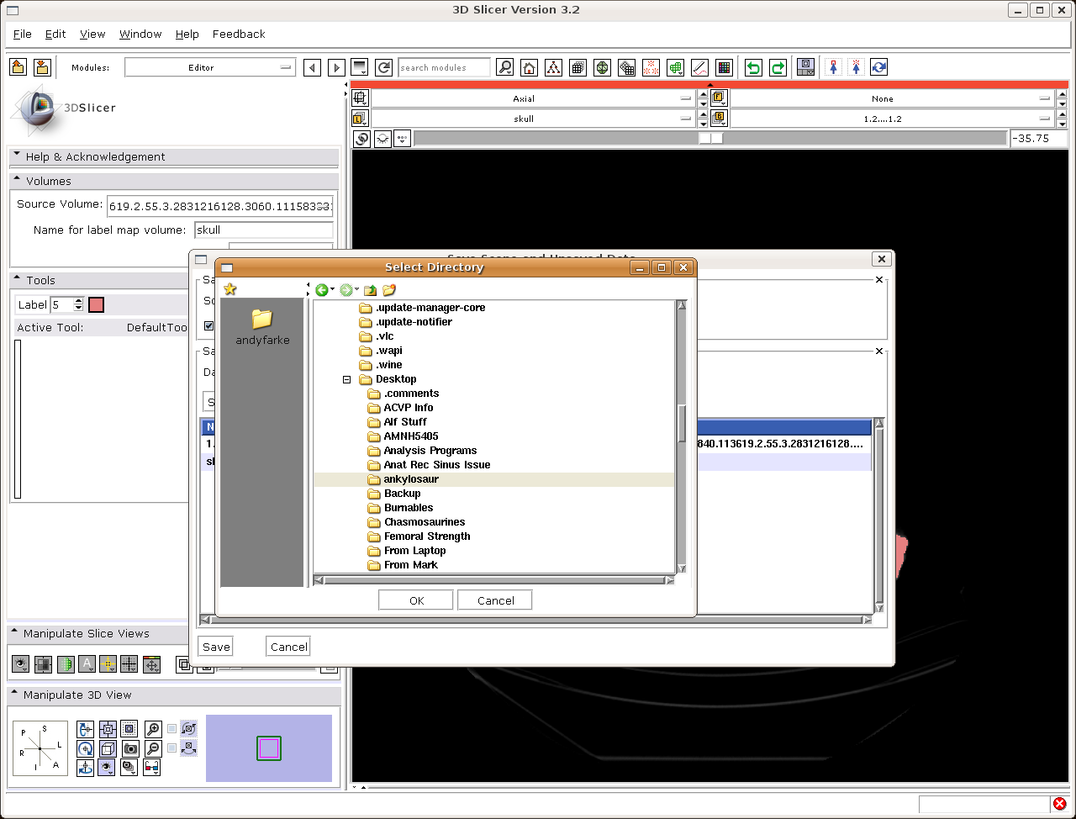Toggle the eye visibility icon in Slice Views

[x=21, y=664]
